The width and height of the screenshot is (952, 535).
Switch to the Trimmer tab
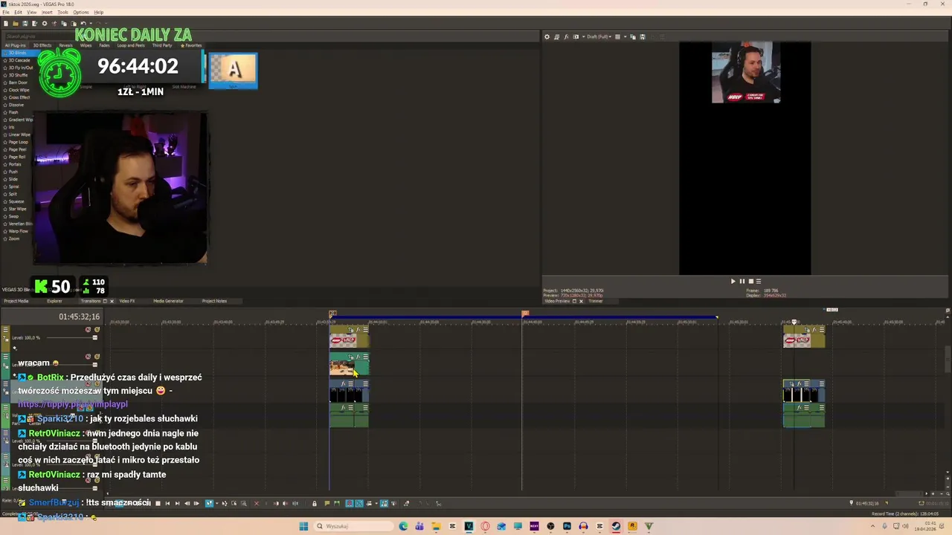click(x=596, y=301)
